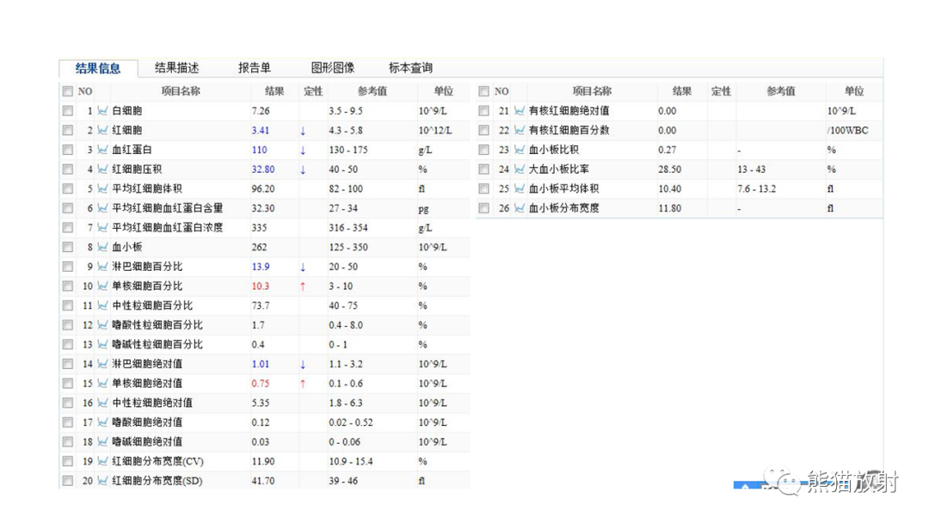This screenshot has width=929, height=523.
Task: Select red result value 10.3
Action: (260, 286)
